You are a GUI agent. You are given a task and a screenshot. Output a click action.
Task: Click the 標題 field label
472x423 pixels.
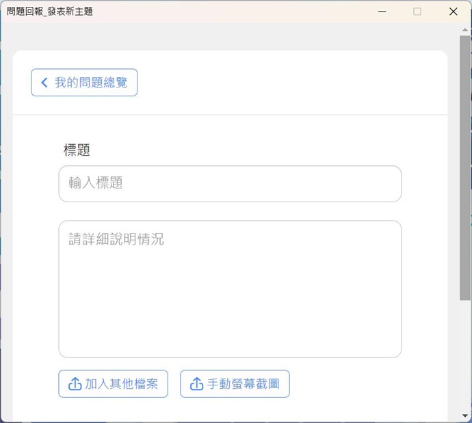pos(77,150)
